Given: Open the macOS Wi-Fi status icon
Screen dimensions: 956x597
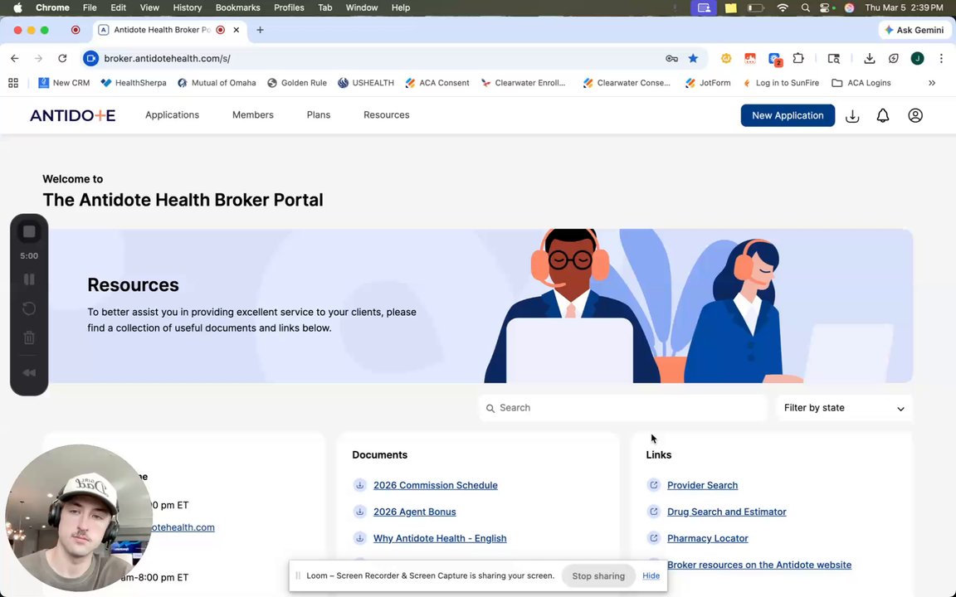Looking at the screenshot, I should (x=783, y=8).
